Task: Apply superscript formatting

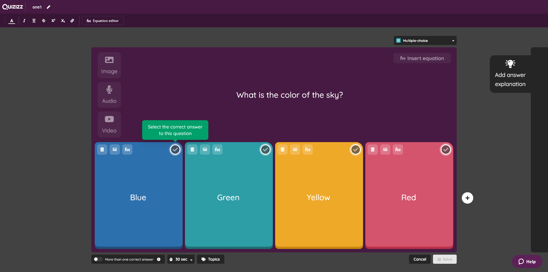Action: 53,21
